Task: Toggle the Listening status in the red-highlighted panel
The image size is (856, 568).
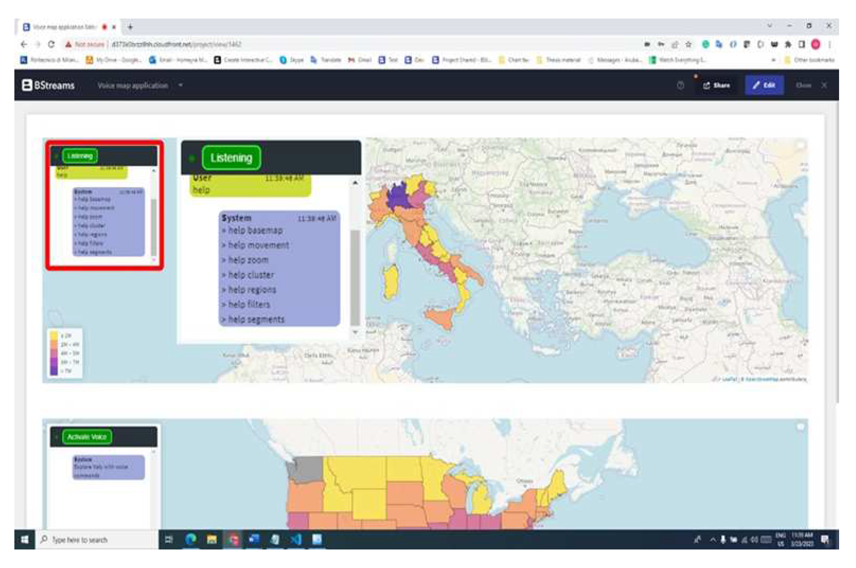Action: click(81, 155)
